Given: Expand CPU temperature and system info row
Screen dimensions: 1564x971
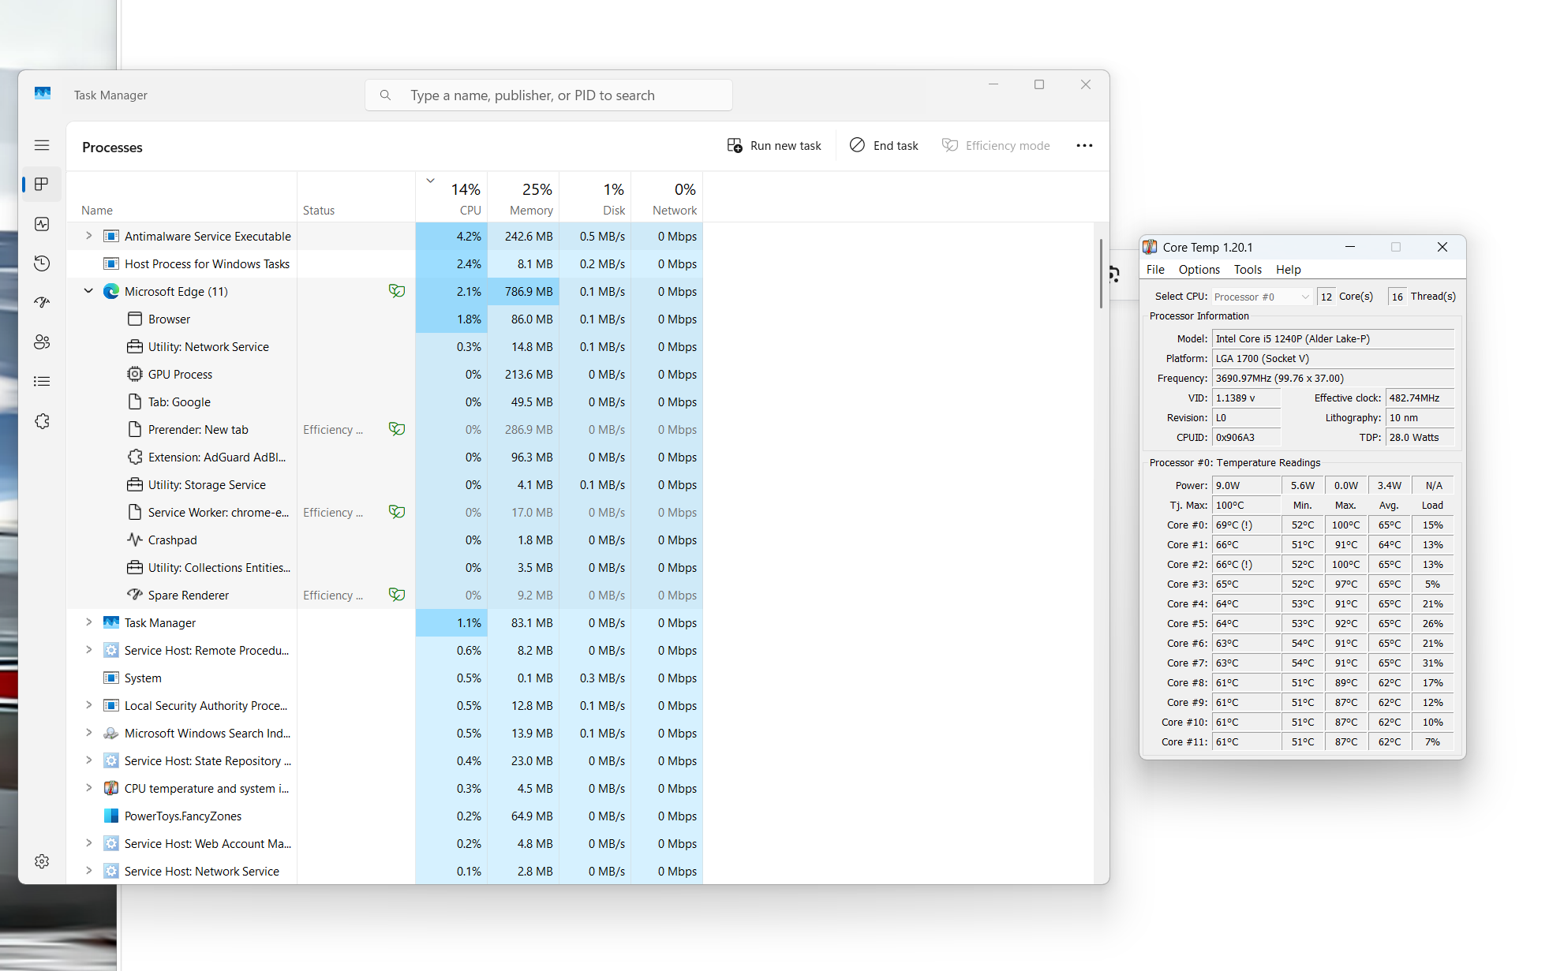Looking at the screenshot, I should pos(88,788).
